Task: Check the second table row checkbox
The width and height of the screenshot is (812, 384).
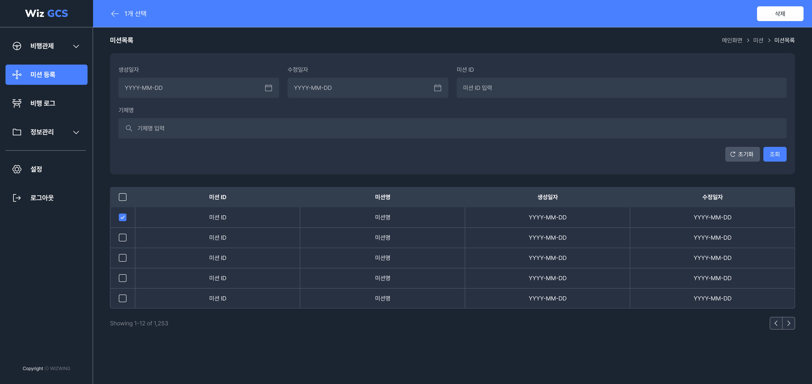Action: [x=123, y=238]
